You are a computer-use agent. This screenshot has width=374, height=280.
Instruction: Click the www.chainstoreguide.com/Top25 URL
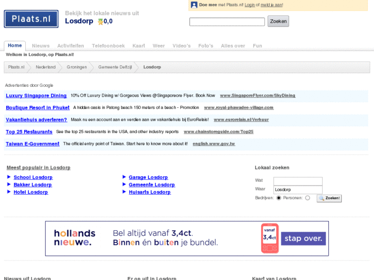point(219,132)
